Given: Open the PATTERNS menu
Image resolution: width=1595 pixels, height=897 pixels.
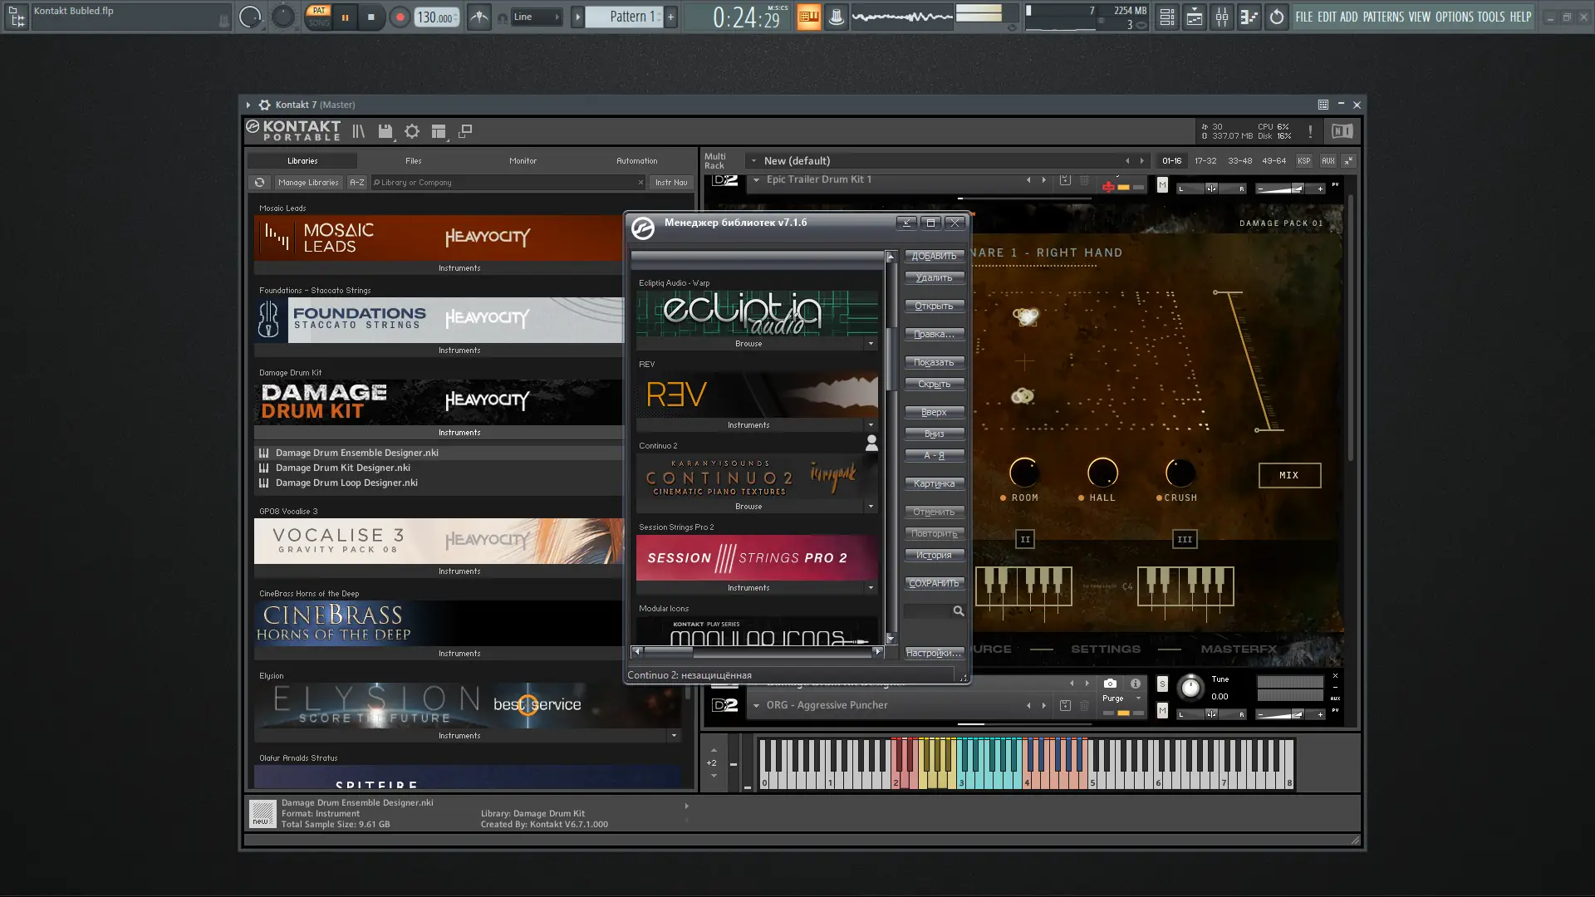Looking at the screenshot, I should click(1382, 17).
